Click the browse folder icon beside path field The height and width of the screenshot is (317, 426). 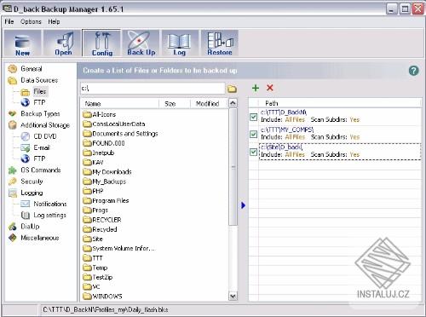[232, 89]
